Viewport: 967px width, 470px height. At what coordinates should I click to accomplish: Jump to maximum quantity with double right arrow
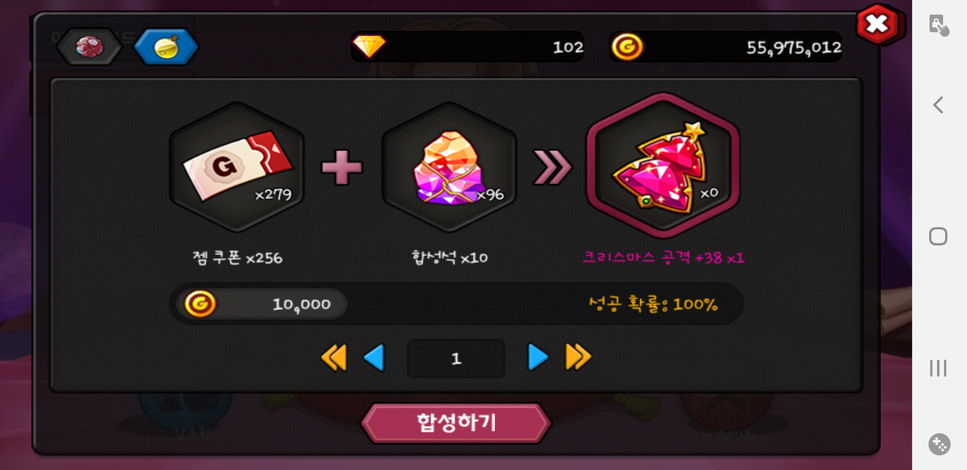tap(578, 358)
